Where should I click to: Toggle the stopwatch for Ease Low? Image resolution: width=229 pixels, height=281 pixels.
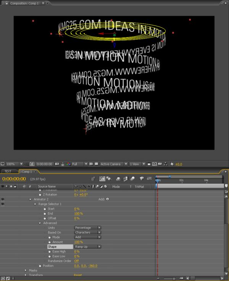coord(50,257)
